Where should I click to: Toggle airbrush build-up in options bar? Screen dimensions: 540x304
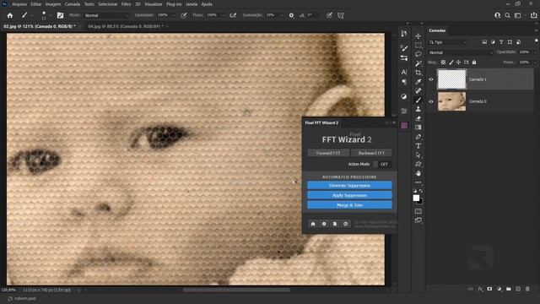[233, 15]
